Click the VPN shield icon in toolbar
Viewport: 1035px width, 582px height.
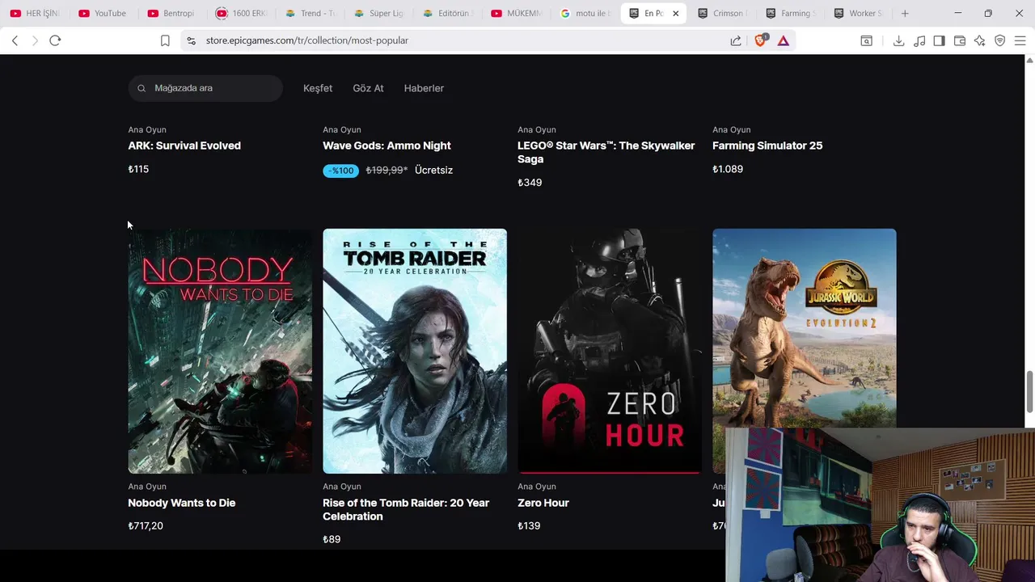click(1000, 40)
